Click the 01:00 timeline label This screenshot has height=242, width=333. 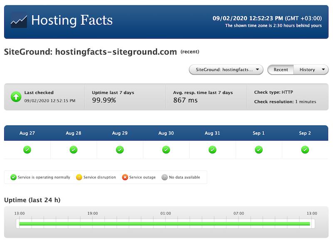click(x=166, y=213)
